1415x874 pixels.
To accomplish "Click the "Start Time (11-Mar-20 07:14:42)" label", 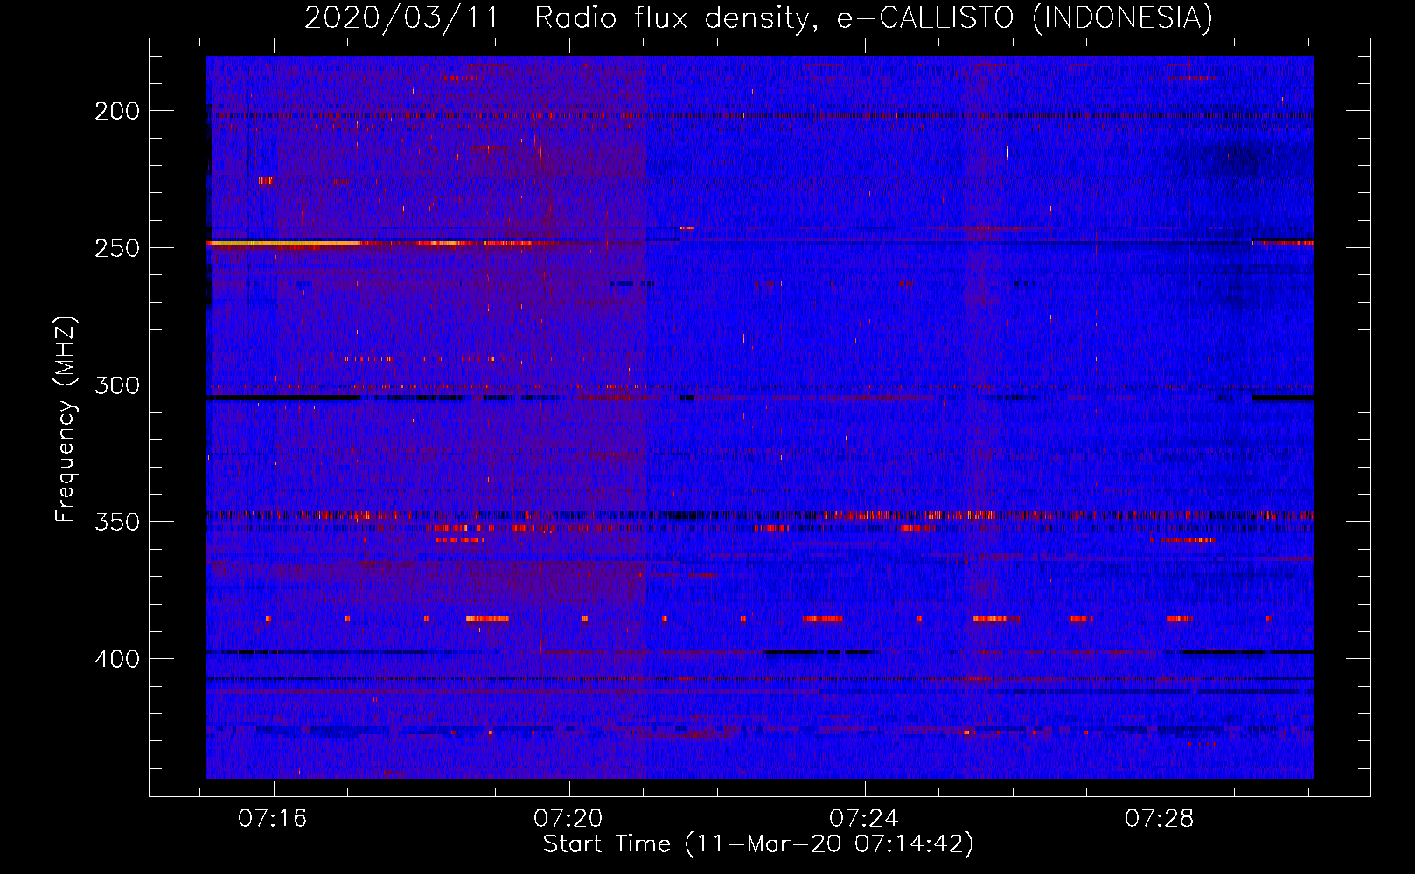I will tap(758, 844).
